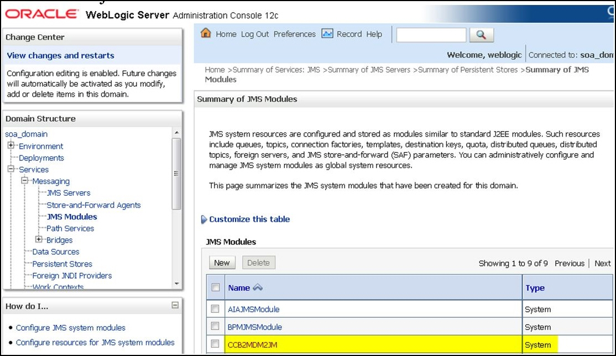Expand the Environment tree node

pos(11,145)
